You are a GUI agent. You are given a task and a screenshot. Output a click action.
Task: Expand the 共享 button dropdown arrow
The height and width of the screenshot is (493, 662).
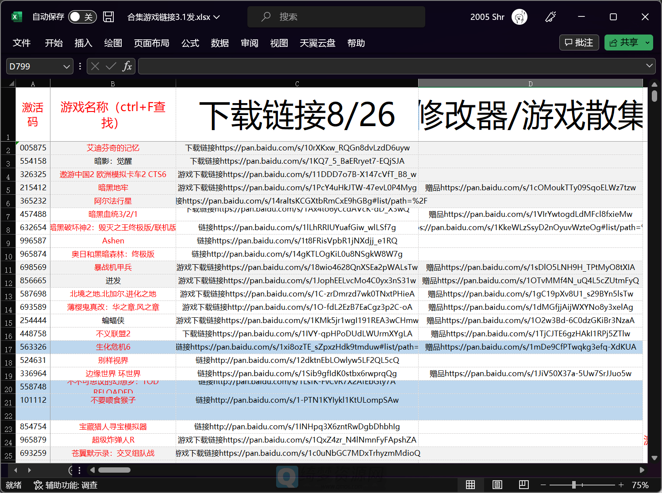click(648, 42)
